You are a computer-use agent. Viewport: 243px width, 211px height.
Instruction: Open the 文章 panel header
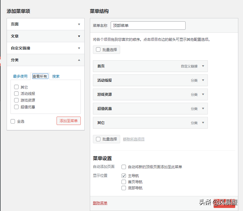tap(45, 36)
